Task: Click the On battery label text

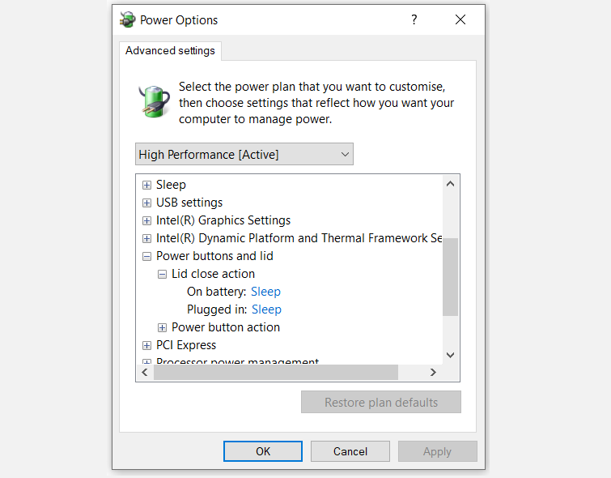Action: tap(217, 292)
